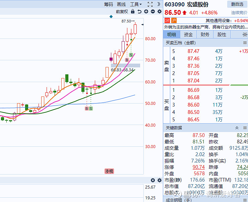
Task: Click the sell level 5 price 87.47
Action: point(193,51)
